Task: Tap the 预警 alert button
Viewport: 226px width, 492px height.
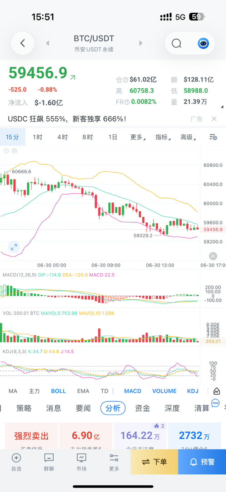Action: point(202,461)
